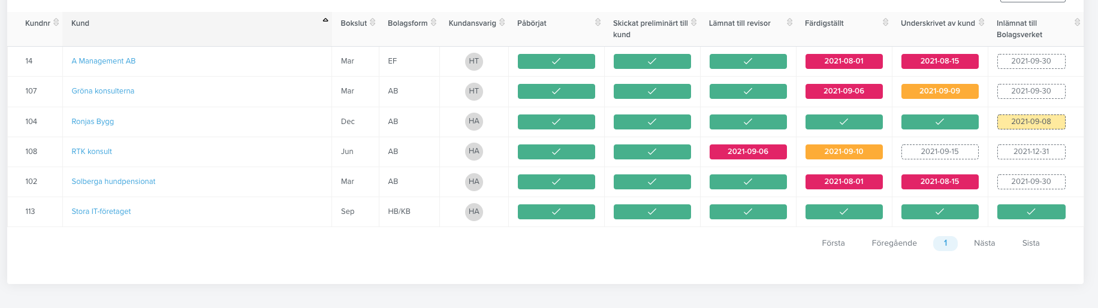1098x308 pixels.
Task: Open sort arrows for Inlämnat till Bolagsverket
Action: pos(1078,22)
